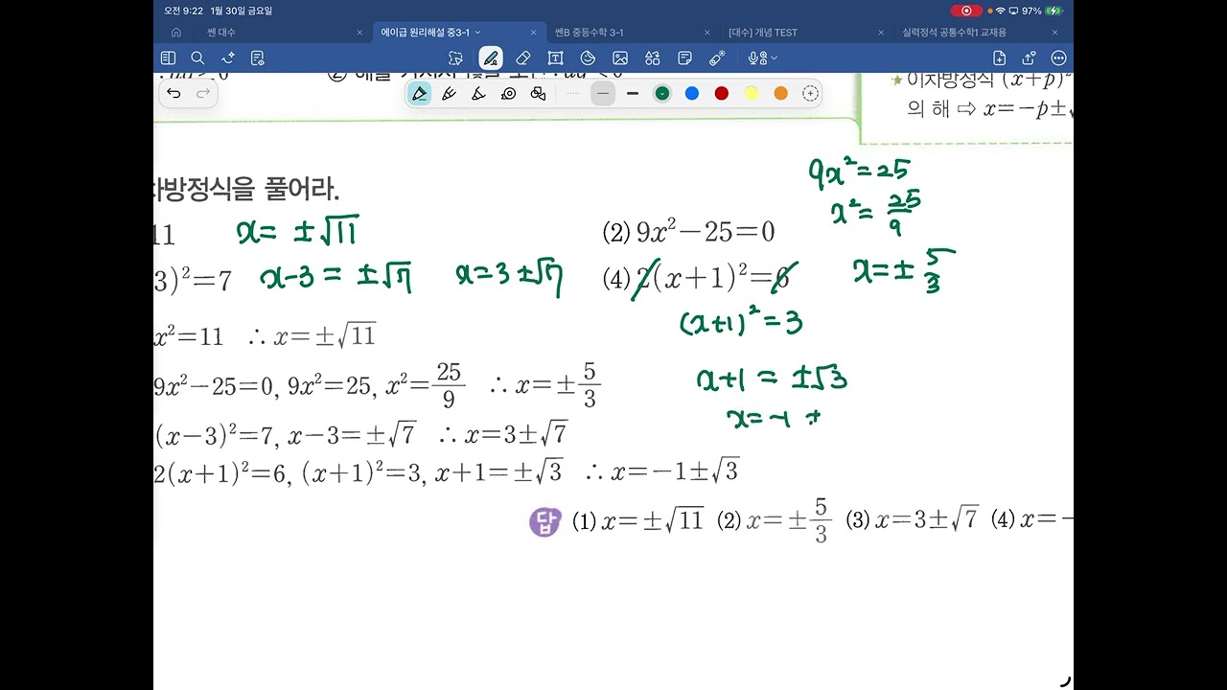Insert an image with picture tool
This screenshot has height=690, width=1227.
(620, 58)
